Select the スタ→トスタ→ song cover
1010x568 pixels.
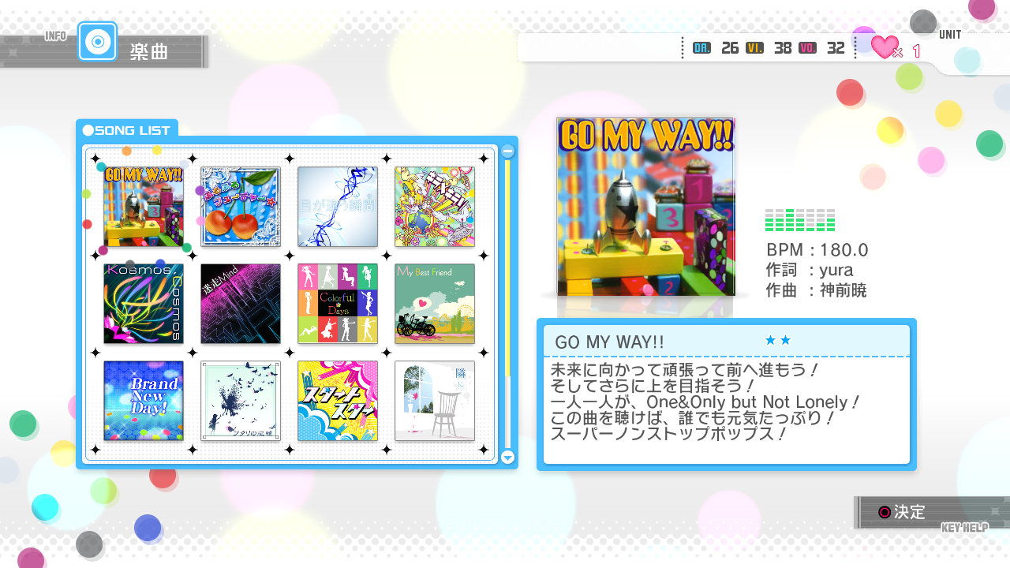click(x=338, y=401)
